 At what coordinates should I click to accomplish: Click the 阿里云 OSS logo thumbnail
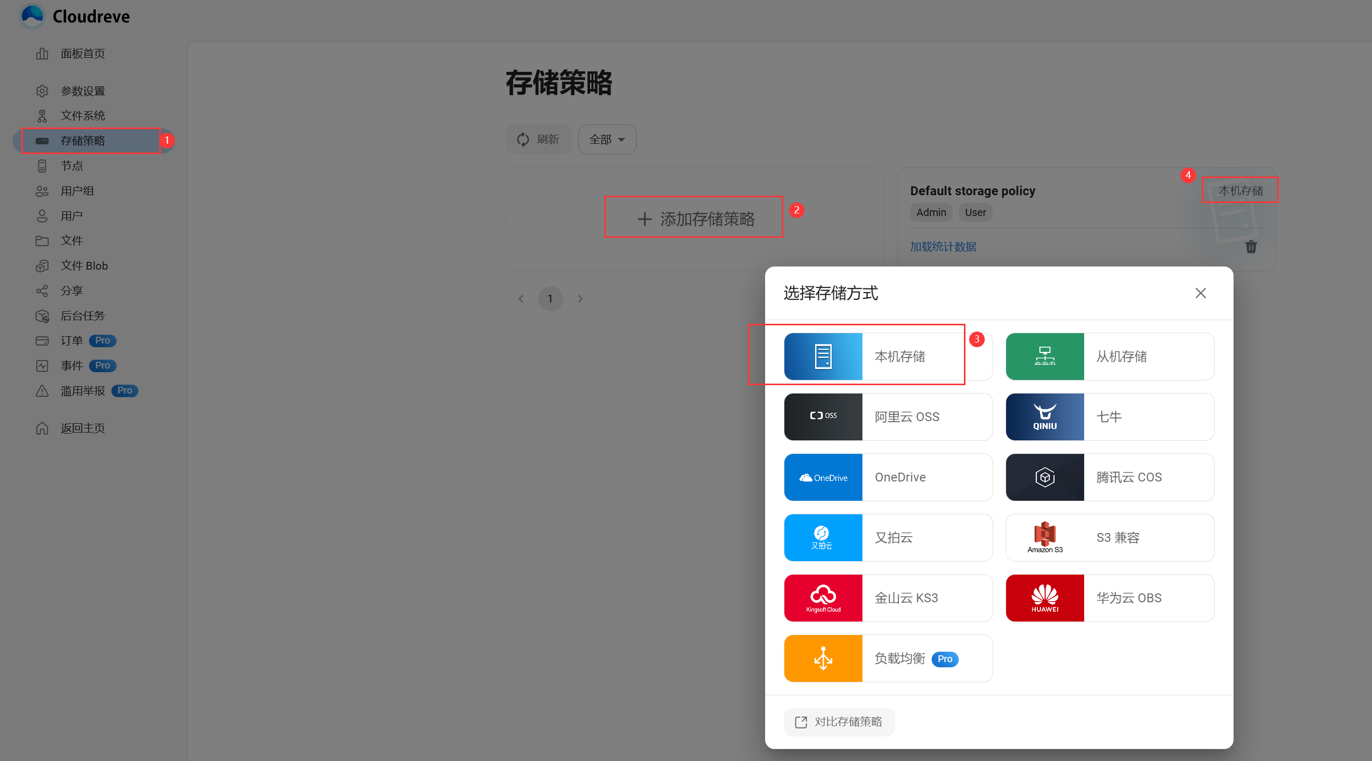click(x=823, y=417)
